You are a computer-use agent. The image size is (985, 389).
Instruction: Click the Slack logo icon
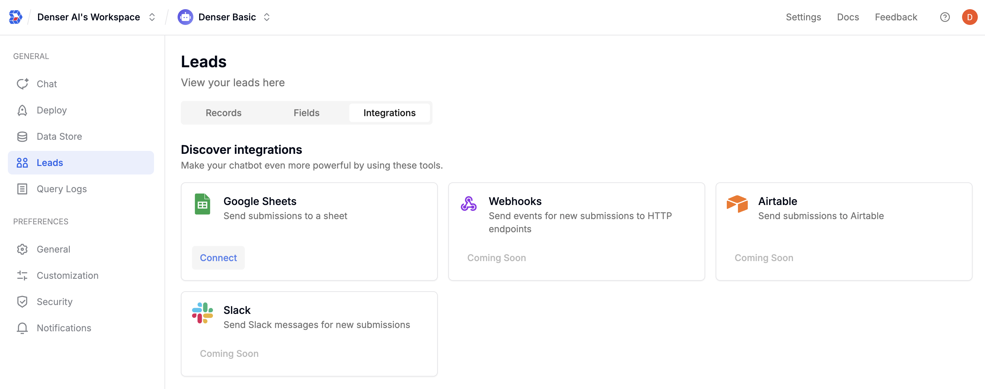tap(203, 313)
